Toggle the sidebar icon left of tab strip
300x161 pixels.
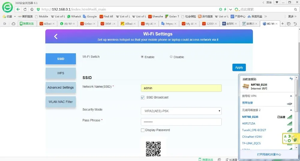[x=5, y=24]
